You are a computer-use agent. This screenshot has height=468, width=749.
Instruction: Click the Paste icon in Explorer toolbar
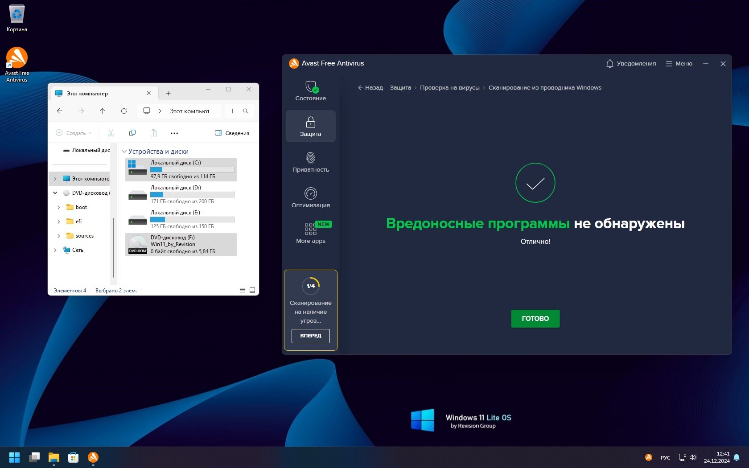click(154, 133)
